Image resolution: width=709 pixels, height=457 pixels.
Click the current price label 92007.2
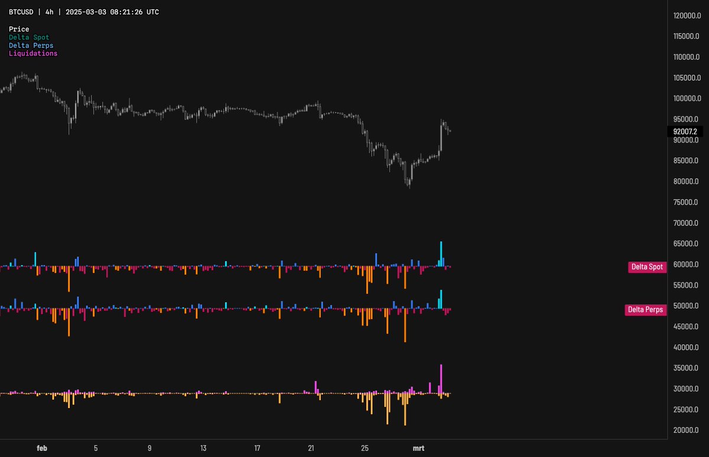(684, 132)
